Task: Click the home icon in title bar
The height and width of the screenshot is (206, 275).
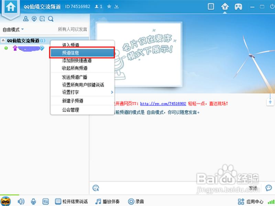Action: (x=11, y=7)
